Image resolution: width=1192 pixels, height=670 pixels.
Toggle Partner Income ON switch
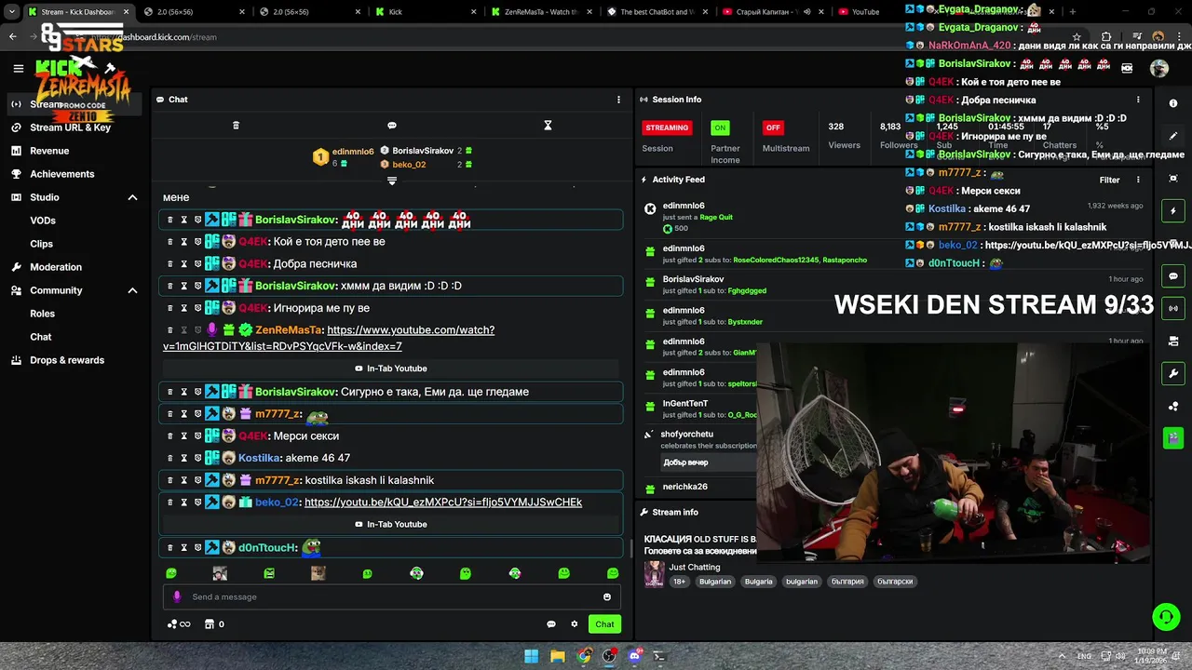[719, 127]
